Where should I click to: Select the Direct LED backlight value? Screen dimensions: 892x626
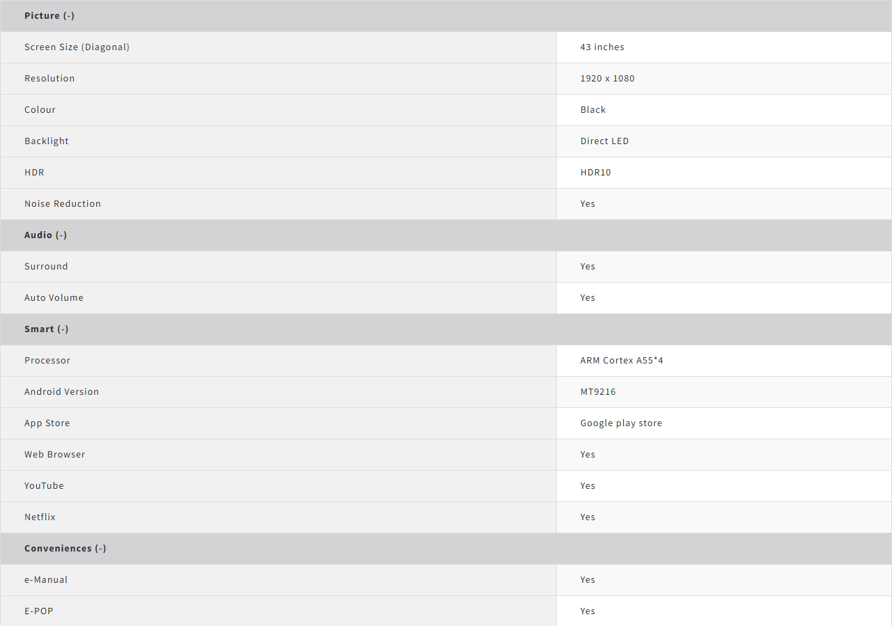[604, 141]
